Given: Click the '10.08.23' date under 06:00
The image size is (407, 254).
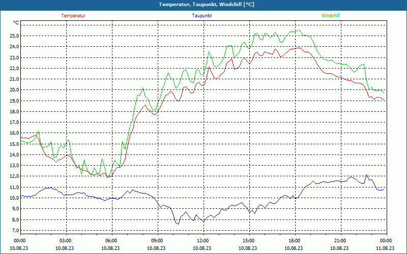Looking at the screenshot, I should (110, 248).
